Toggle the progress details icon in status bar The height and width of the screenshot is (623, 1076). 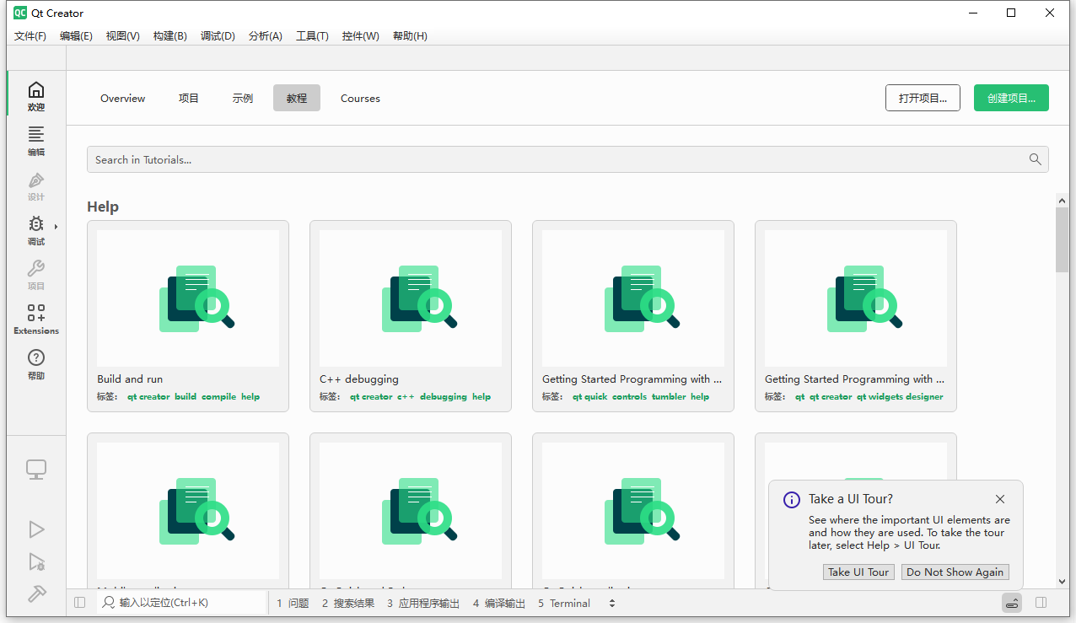point(1013,603)
